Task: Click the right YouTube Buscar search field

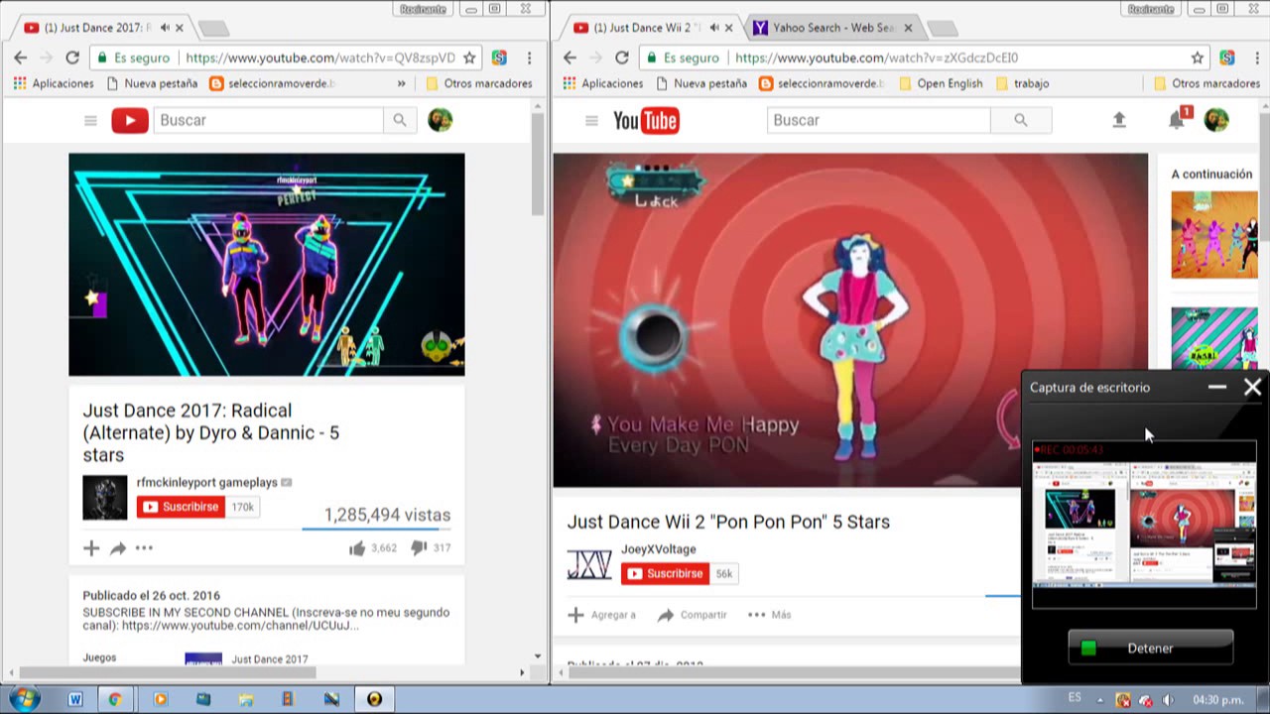Action: [x=879, y=120]
